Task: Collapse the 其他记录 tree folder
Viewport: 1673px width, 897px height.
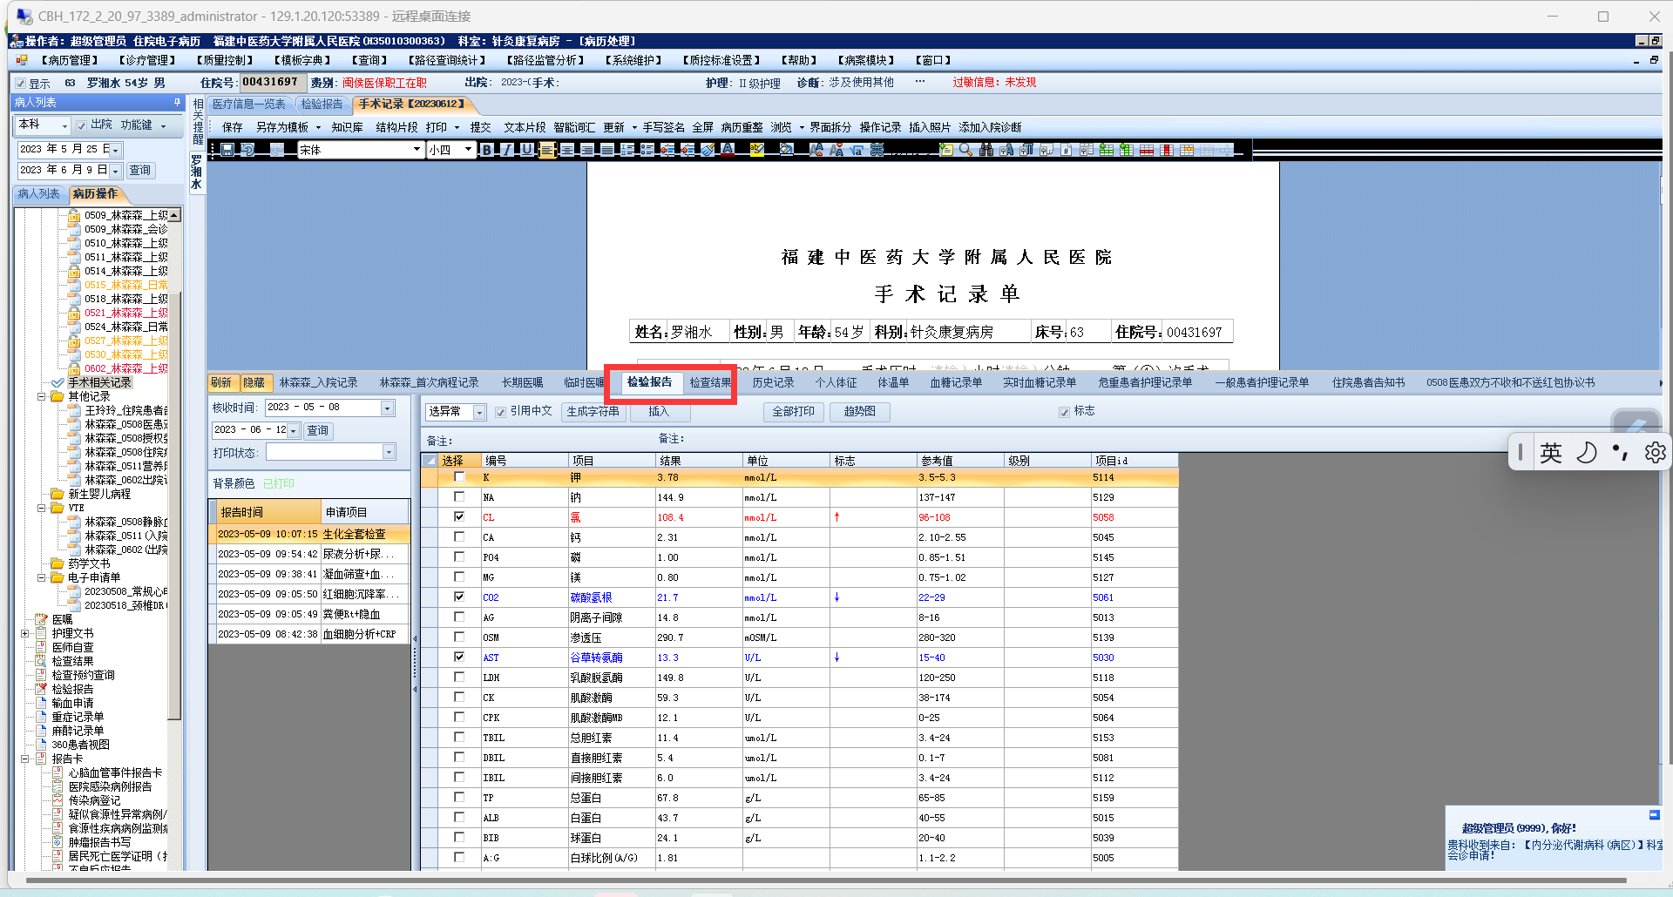Action: pos(41,396)
